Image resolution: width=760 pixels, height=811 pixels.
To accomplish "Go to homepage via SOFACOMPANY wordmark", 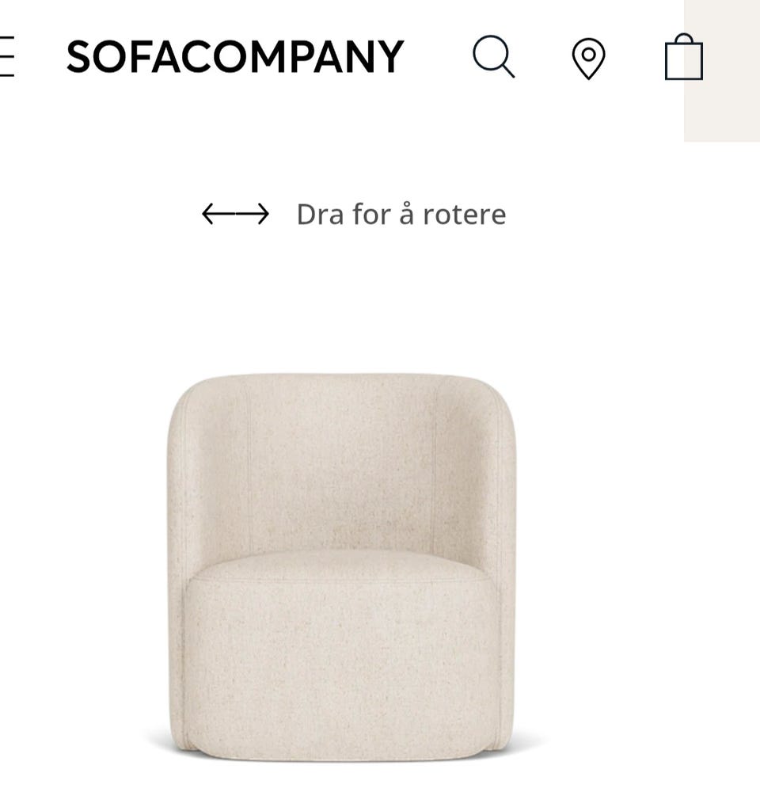I will point(235,56).
